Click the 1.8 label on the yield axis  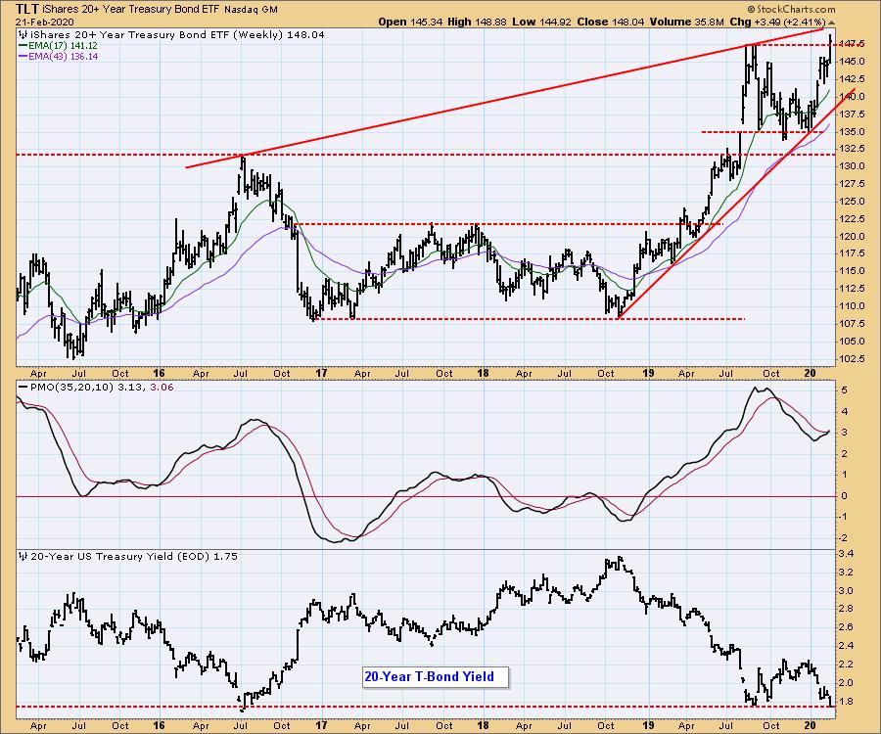pos(847,702)
